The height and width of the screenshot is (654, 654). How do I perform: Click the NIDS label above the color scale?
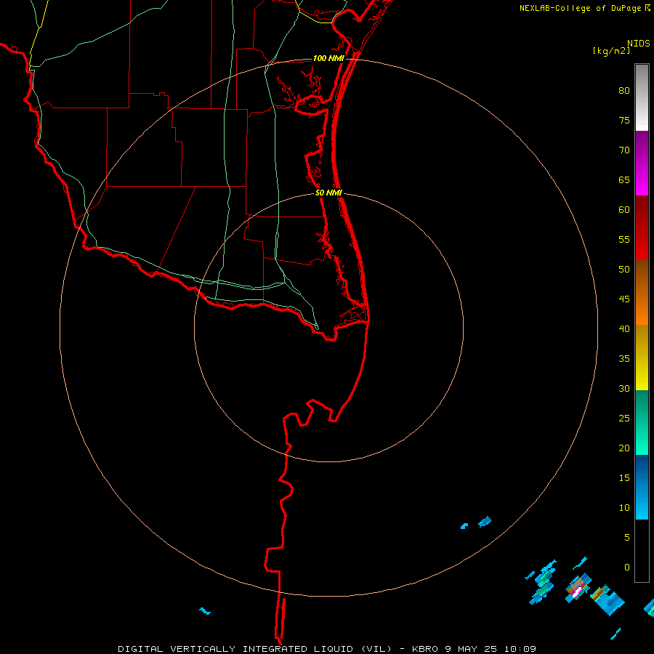639,44
